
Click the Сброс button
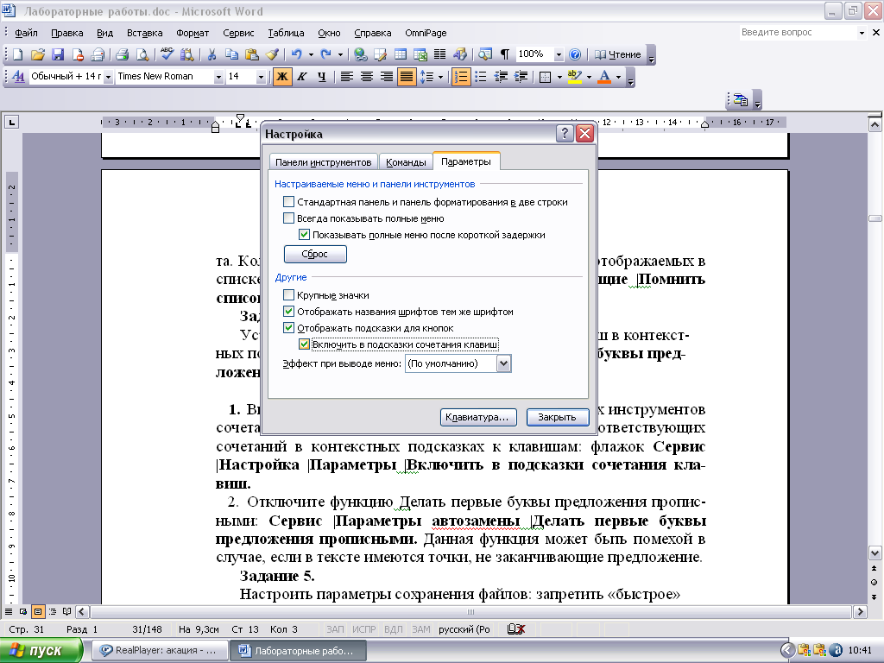pos(315,255)
